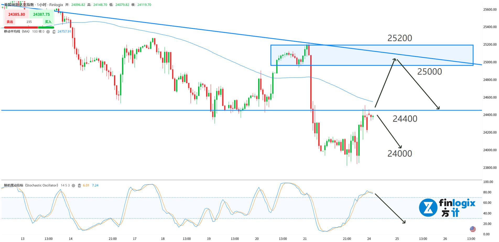Click the 美国纳斯达克指数 chart title
The width and height of the screenshot is (499, 242).
click(x=19, y=5)
